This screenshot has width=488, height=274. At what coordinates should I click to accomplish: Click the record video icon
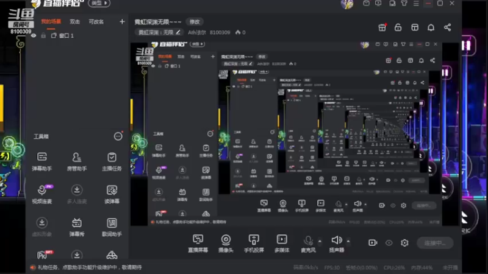click(x=373, y=242)
